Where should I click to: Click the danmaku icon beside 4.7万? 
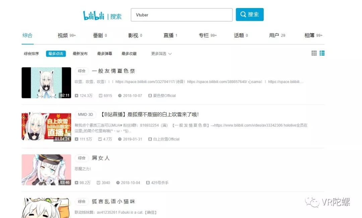tap(100, 139)
